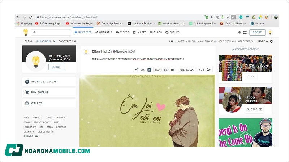Screen dimensions: 289x162
Task: Enable the #MUSIC hashtag filter
Action: pyautogui.click(x=191, y=41)
